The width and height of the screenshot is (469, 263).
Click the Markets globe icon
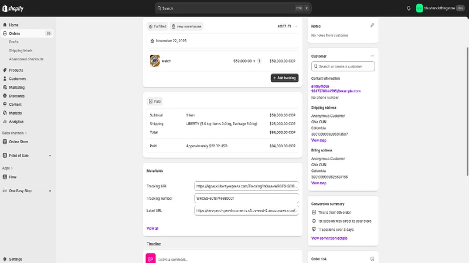5,113
